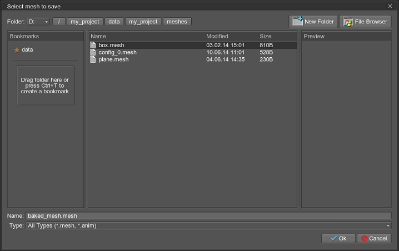Click the config_0.mesh file icon
The height and width of the screenshot is (251, 399).
(93, 52)
